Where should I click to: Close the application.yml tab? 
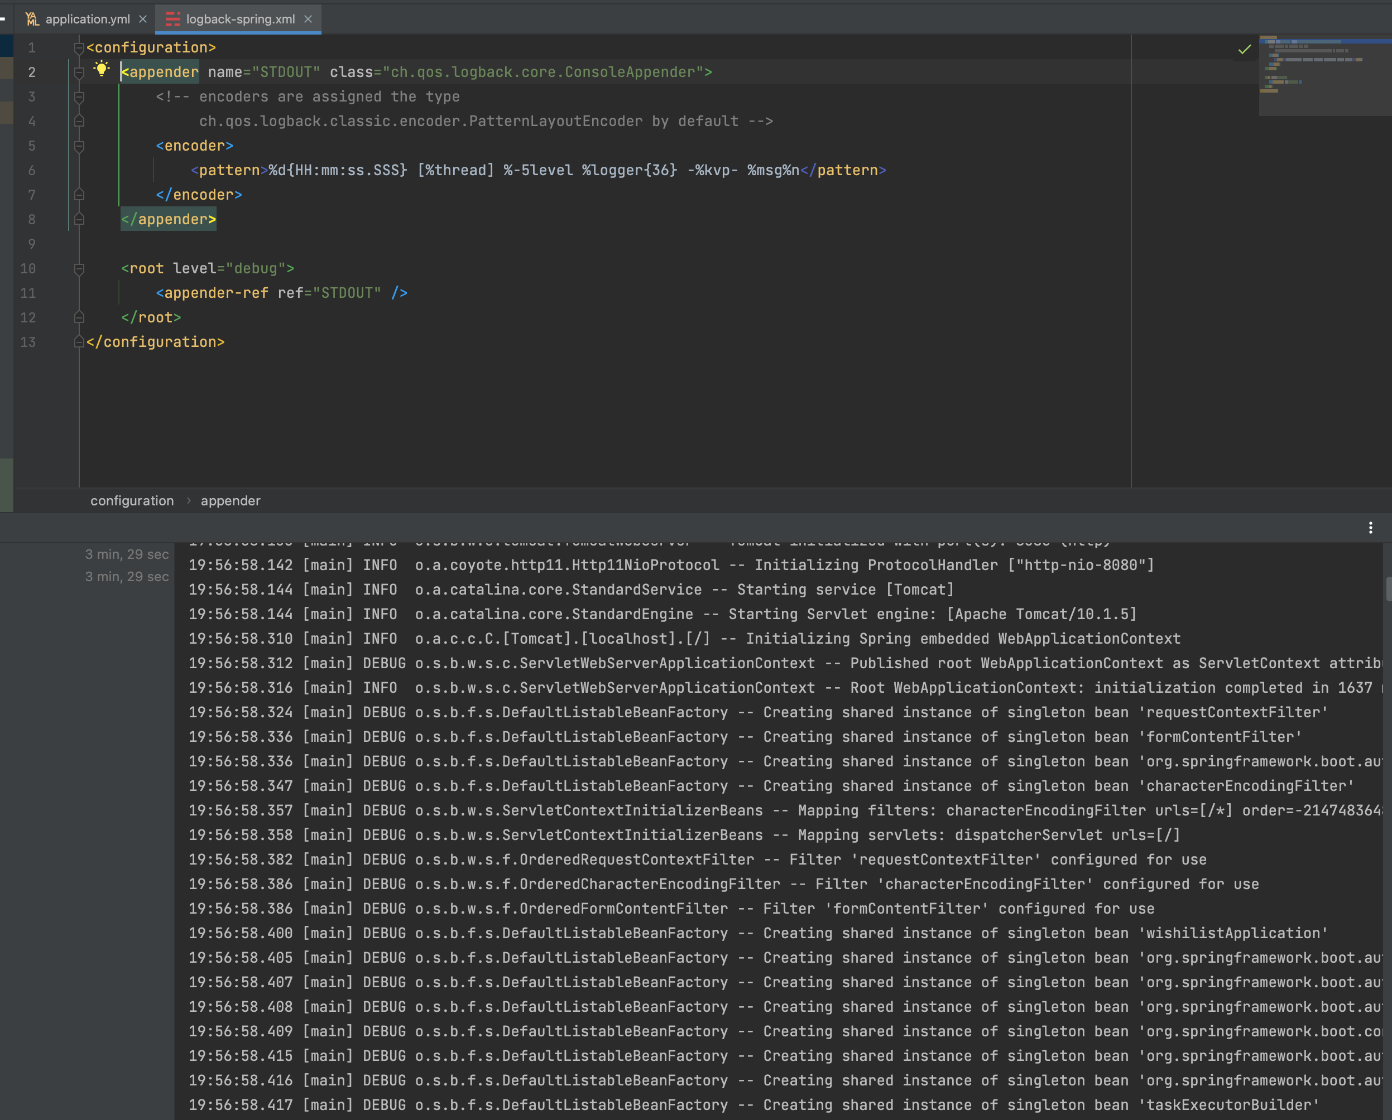coord(143,20)
